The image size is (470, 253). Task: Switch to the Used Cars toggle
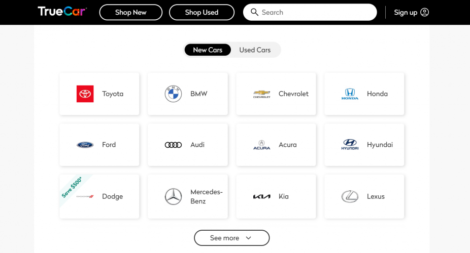pos(255,50)
